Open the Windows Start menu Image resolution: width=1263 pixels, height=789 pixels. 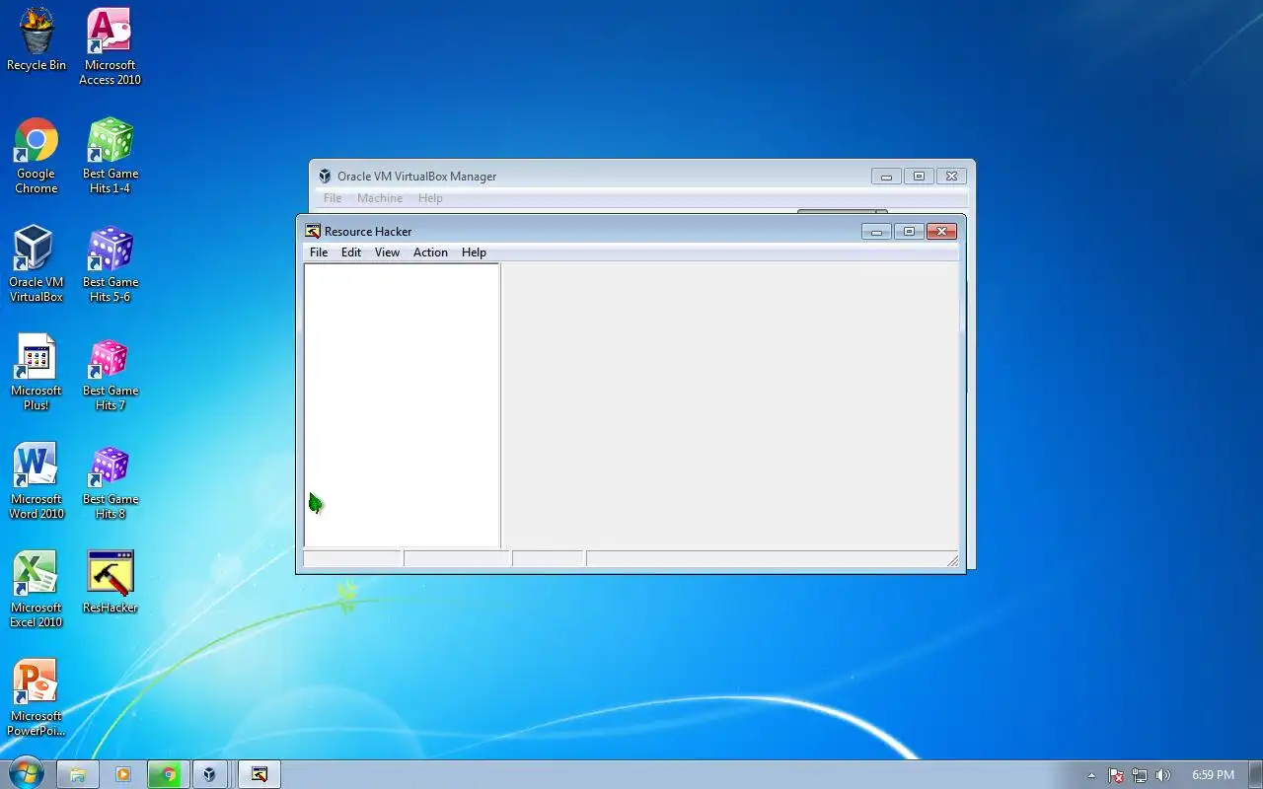[25, 774]
